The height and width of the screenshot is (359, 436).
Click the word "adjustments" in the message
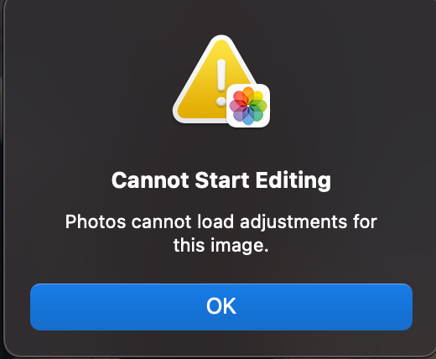293,222
